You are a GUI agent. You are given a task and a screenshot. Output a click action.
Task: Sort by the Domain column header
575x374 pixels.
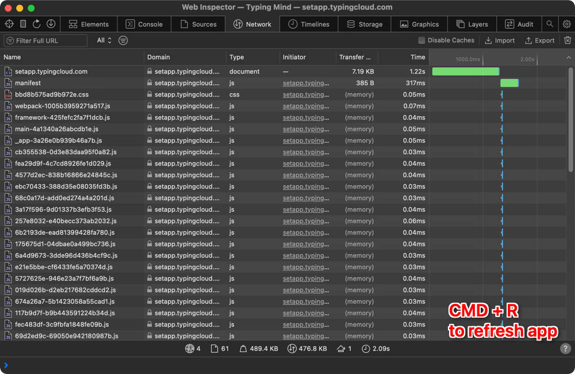click(x=185, y=58)
